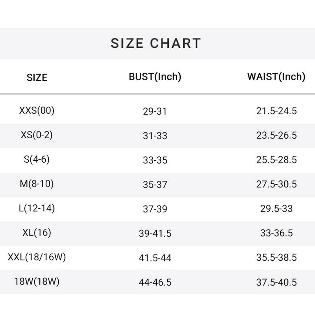Click the SIZE CHART title
This screenshot has width=315, height=315.
point(156,43)
